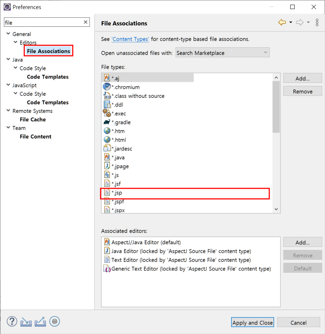Open the three-dot view menu
Viewport: 325px width, 334px height.
click(x=317, y=22)
